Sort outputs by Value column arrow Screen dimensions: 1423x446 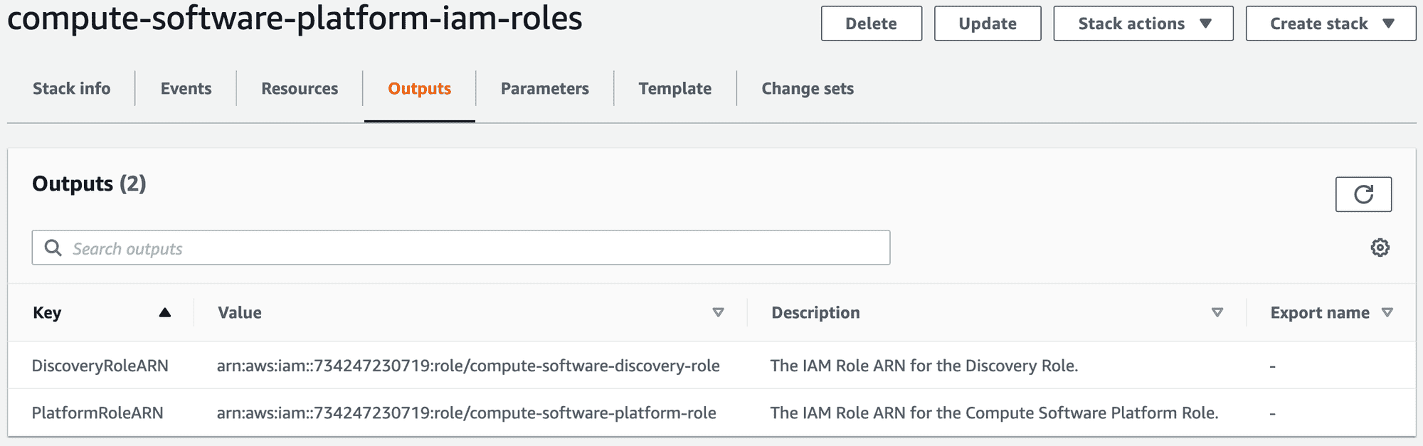[718, 312]
